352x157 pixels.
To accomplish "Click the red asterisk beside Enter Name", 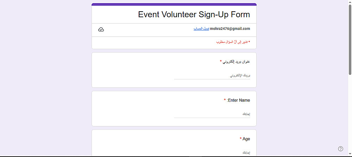I will [225, 100].
